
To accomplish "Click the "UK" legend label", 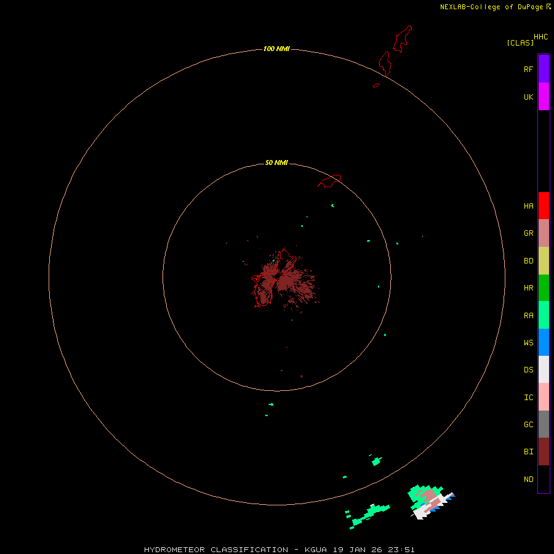I will [528, 97].
